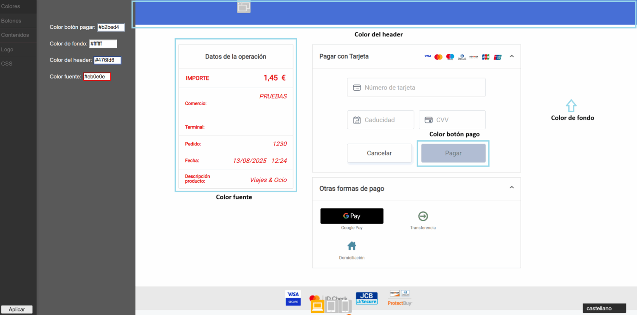Click the JCB J/Secure footer logo
This screenshot has width=637, height=315.
click(366, 298)
